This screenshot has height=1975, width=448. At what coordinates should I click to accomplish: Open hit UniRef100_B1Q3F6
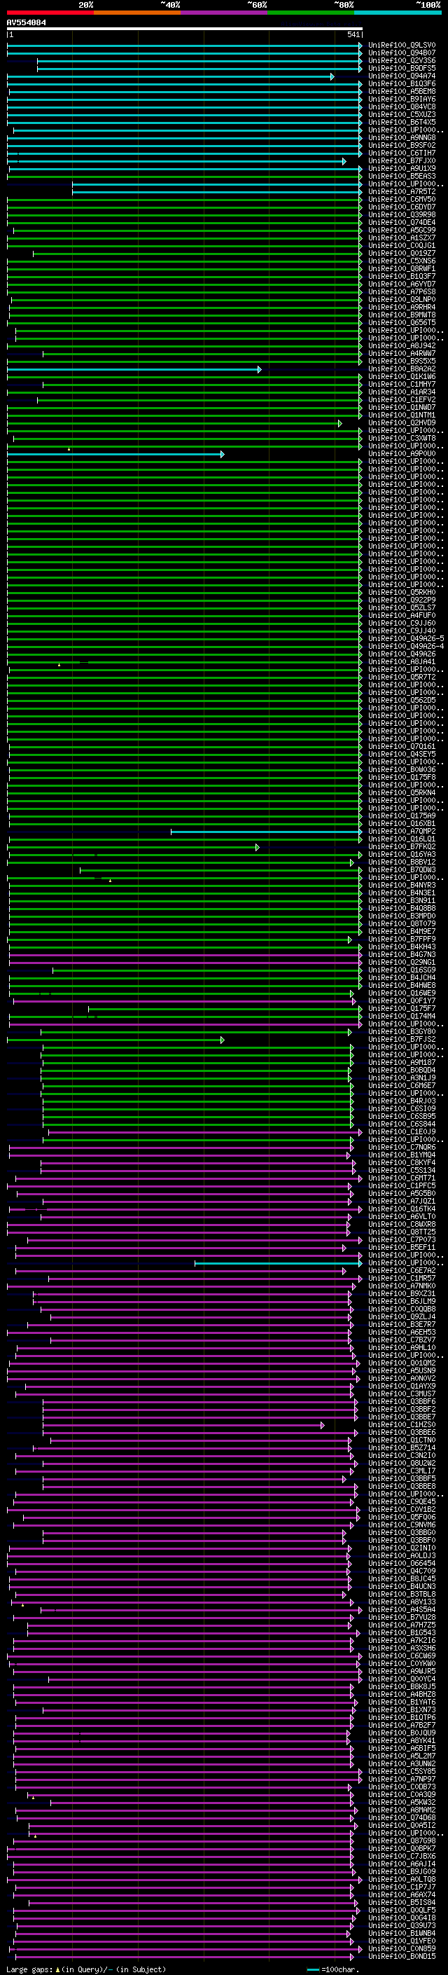[x=401, y=83]
